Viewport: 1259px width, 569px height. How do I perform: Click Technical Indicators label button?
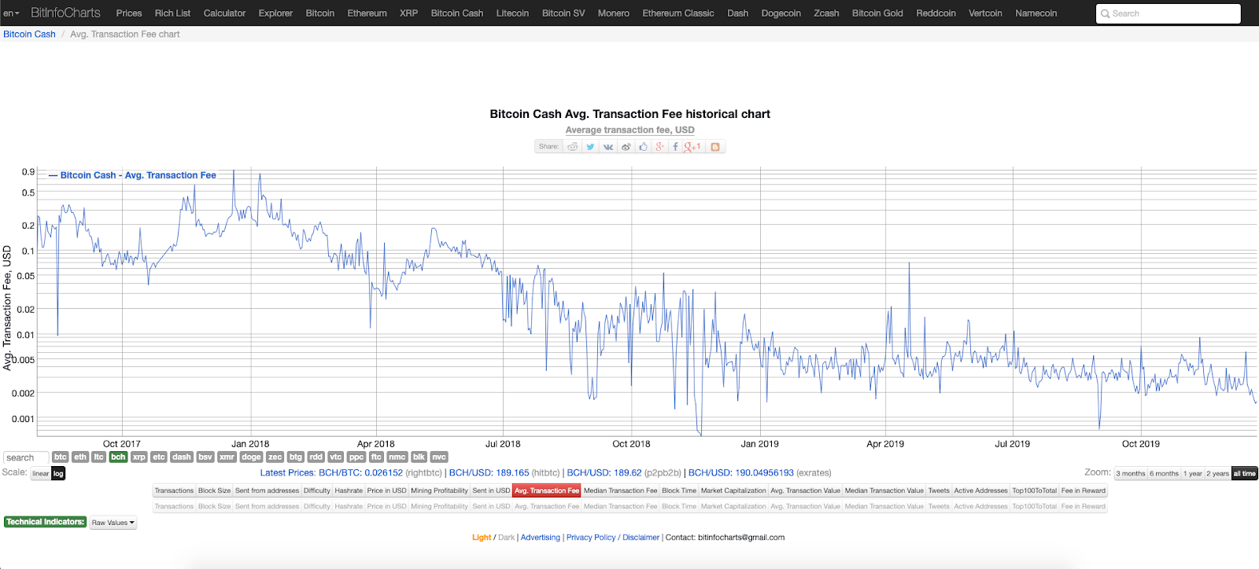click(45, 522)
